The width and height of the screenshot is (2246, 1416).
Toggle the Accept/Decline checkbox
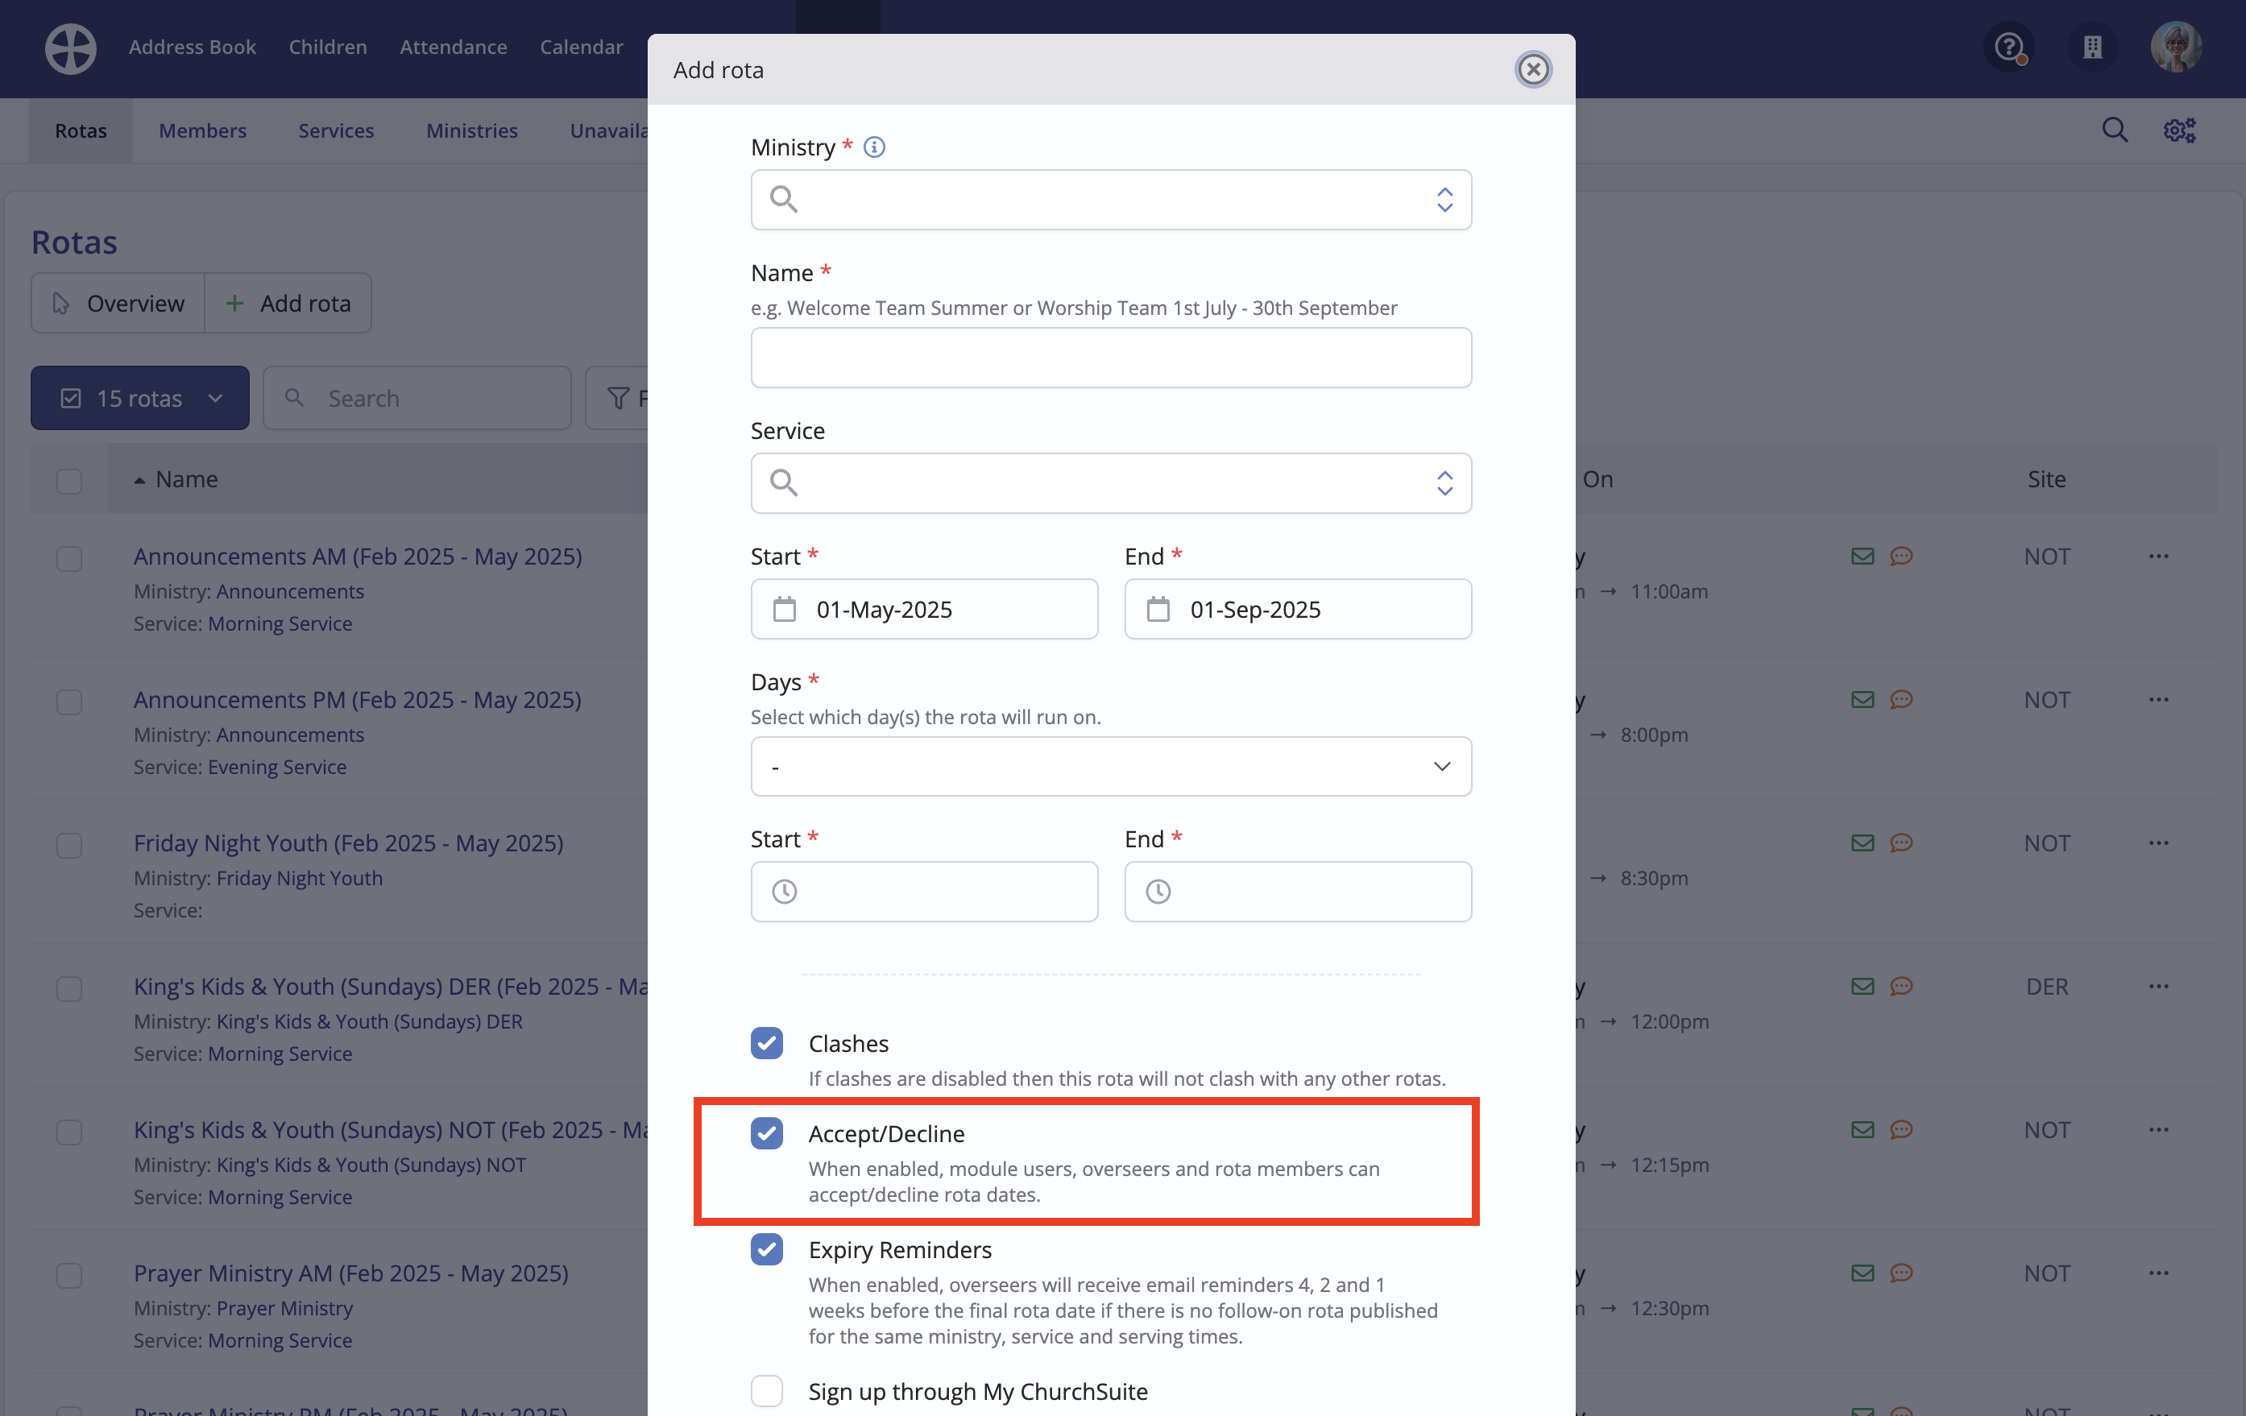[x=767, y=1133]
